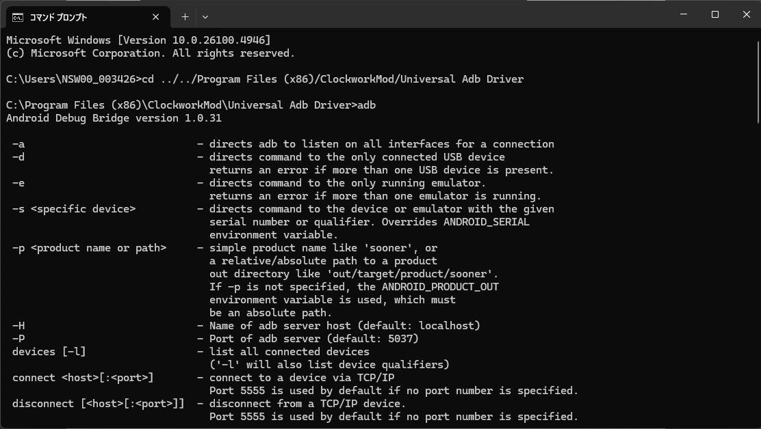The image size is (761, 429).
Task: Click the '-H' adb server host option
Action: click(18, 326)
